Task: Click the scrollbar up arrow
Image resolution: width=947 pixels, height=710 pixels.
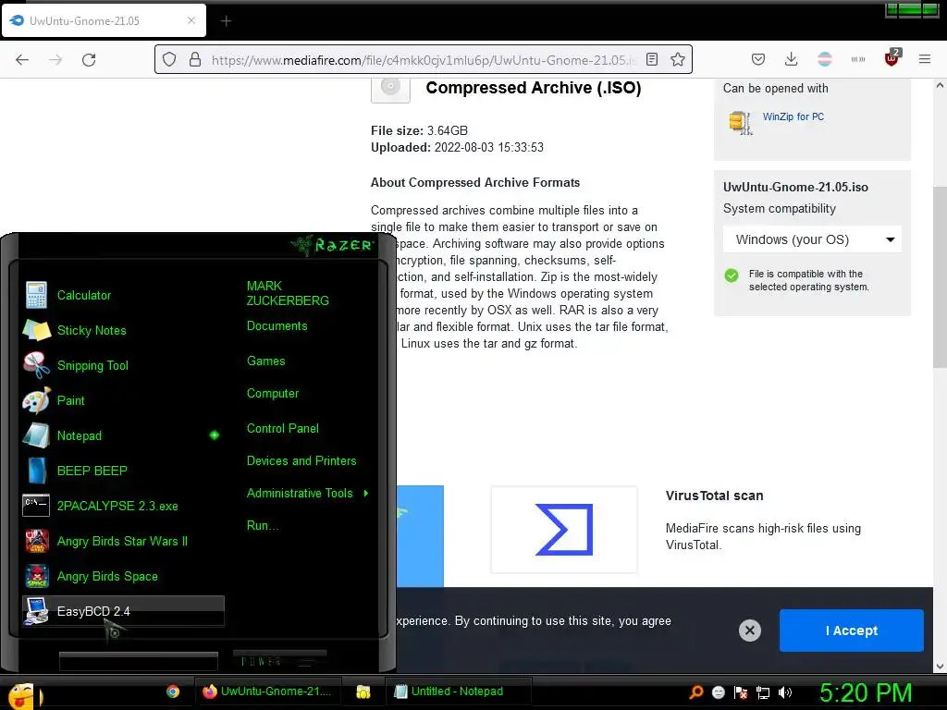Action: (940, 86)
